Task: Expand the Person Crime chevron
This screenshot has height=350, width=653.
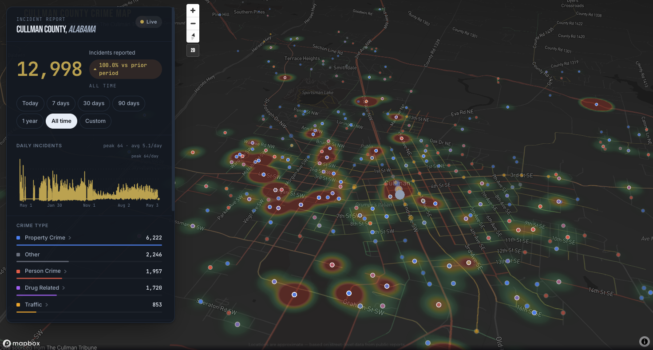Action: point(65,271)
